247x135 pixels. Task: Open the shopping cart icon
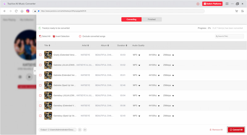[x=237, y=11]
